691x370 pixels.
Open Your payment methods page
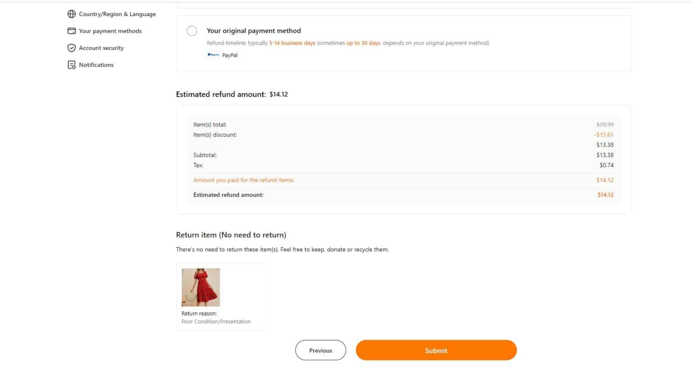(x=110, y=31)
